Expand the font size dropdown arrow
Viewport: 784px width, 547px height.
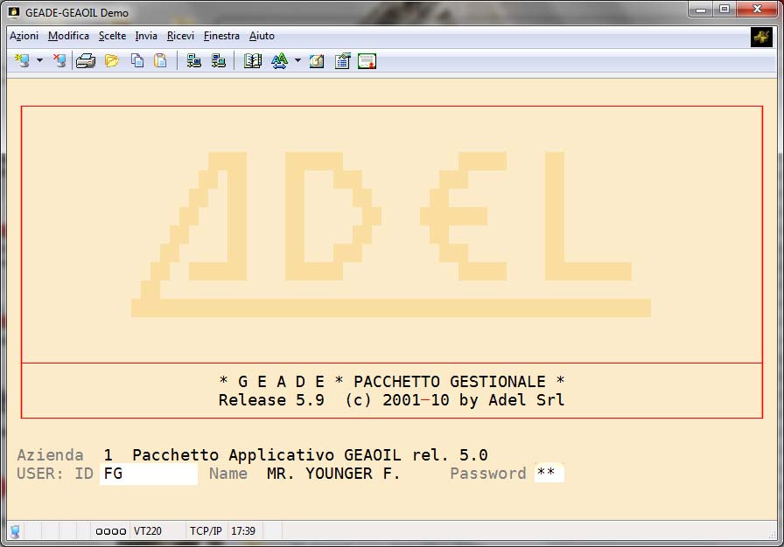tap(297, 61)
